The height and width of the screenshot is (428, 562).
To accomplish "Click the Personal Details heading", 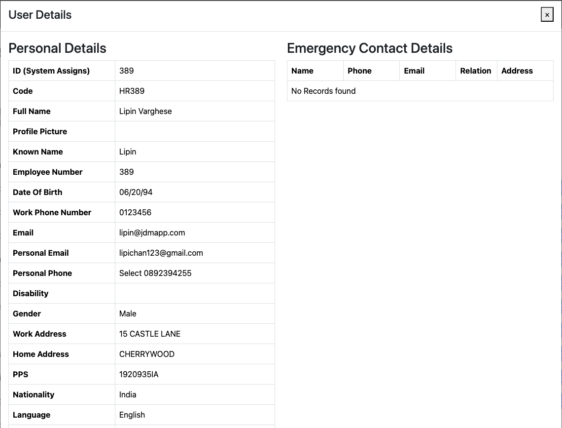I will (57, 48).
